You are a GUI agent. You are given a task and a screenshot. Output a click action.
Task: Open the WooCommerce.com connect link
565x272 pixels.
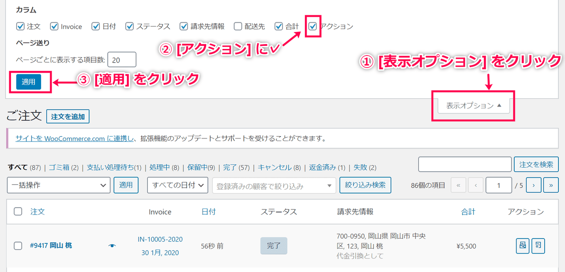(x=74, y=138)
